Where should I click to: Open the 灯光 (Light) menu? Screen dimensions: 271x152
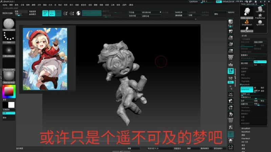click(50, 5)
